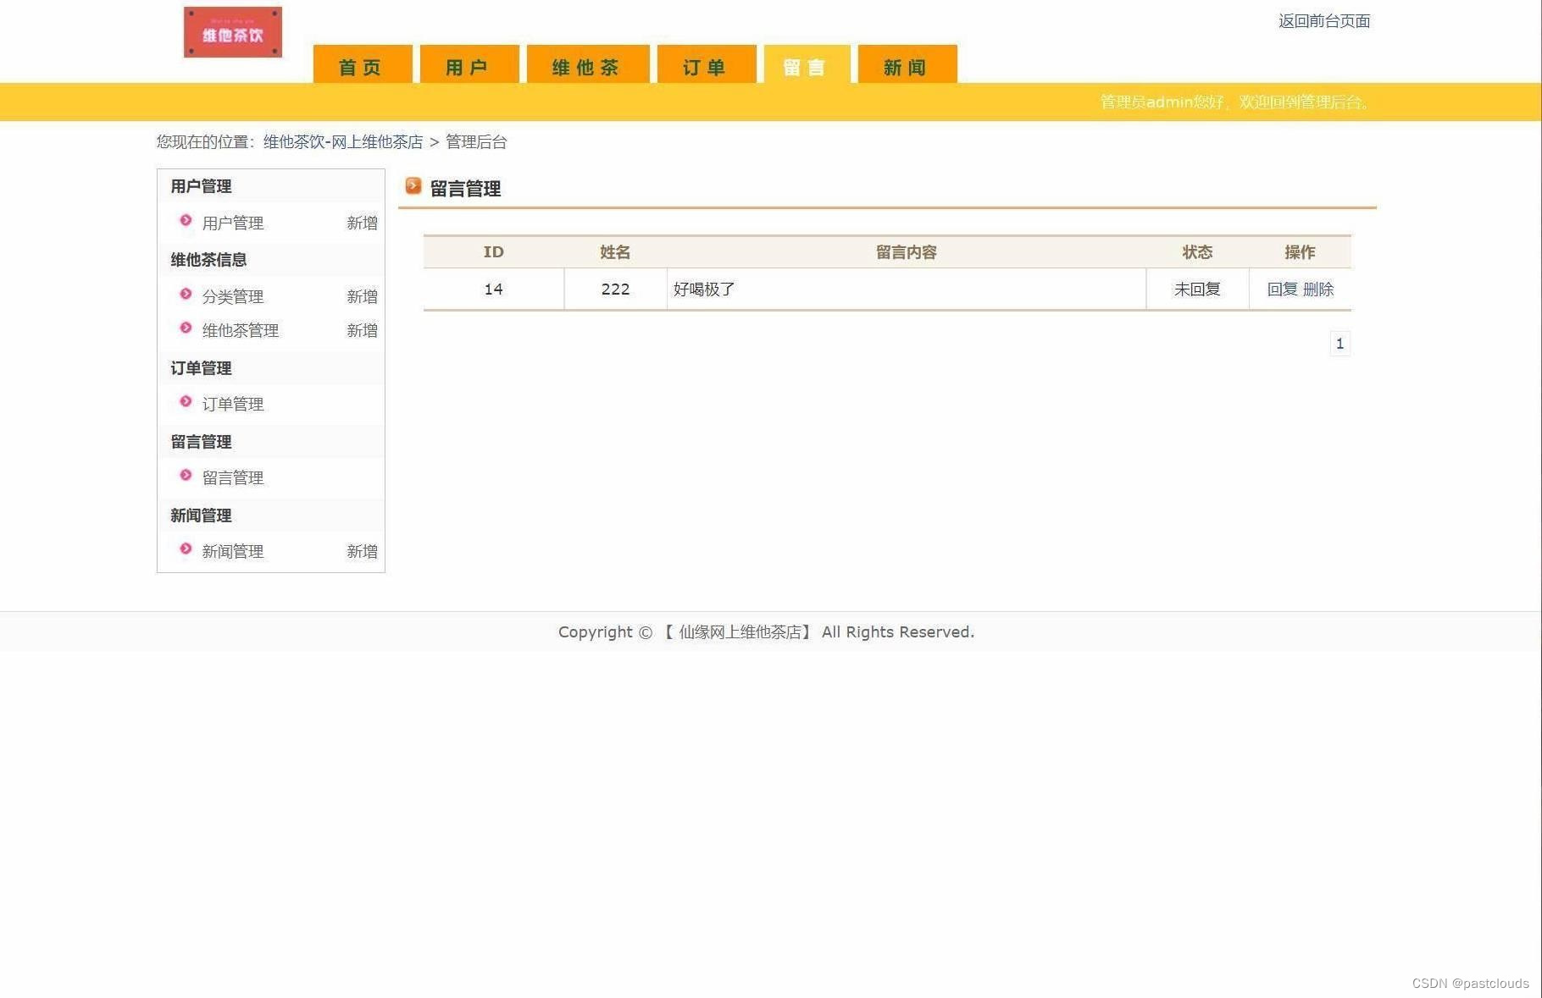1542x998 pixels.
Task: Switch to the 用户 tab
Action: click(469, 65)
